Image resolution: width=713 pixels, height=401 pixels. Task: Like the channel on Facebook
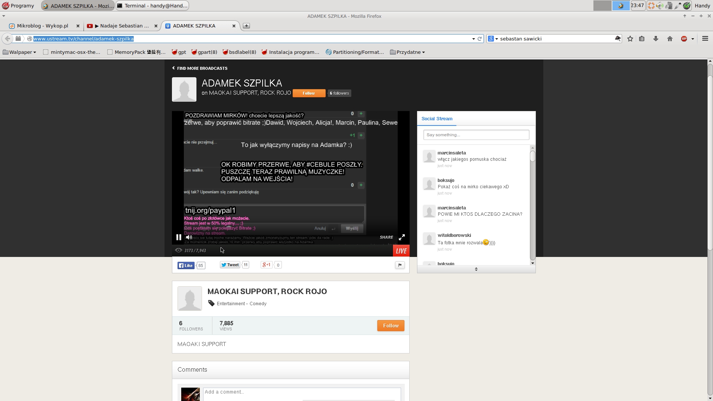click(186, 265)
